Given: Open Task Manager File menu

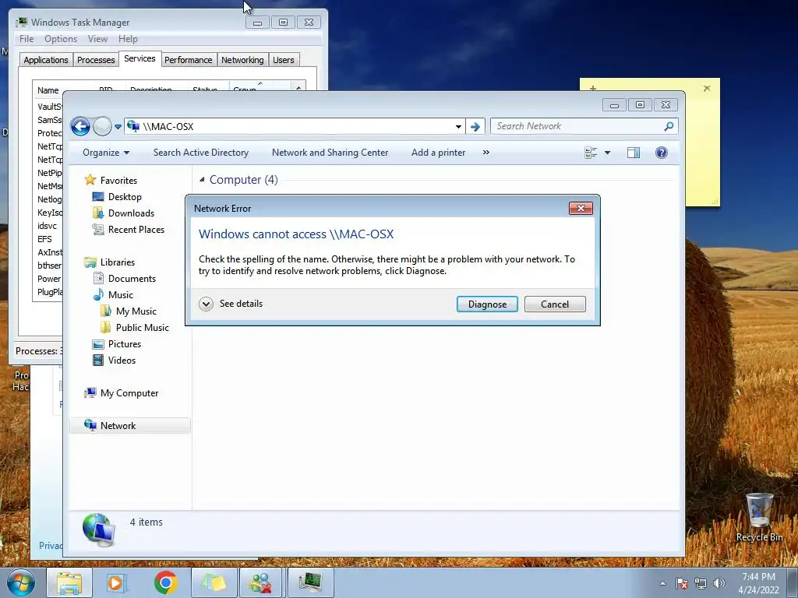Looking at the screenshot, I should point(26,39).
